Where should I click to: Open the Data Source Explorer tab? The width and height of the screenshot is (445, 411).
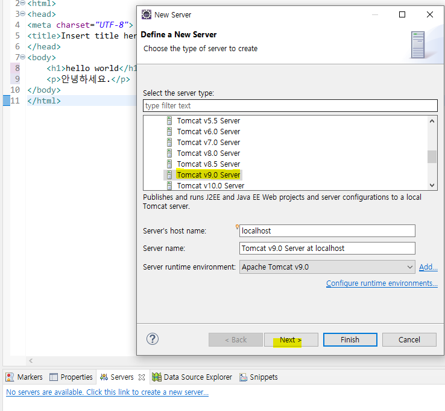(x=192, y=377)
